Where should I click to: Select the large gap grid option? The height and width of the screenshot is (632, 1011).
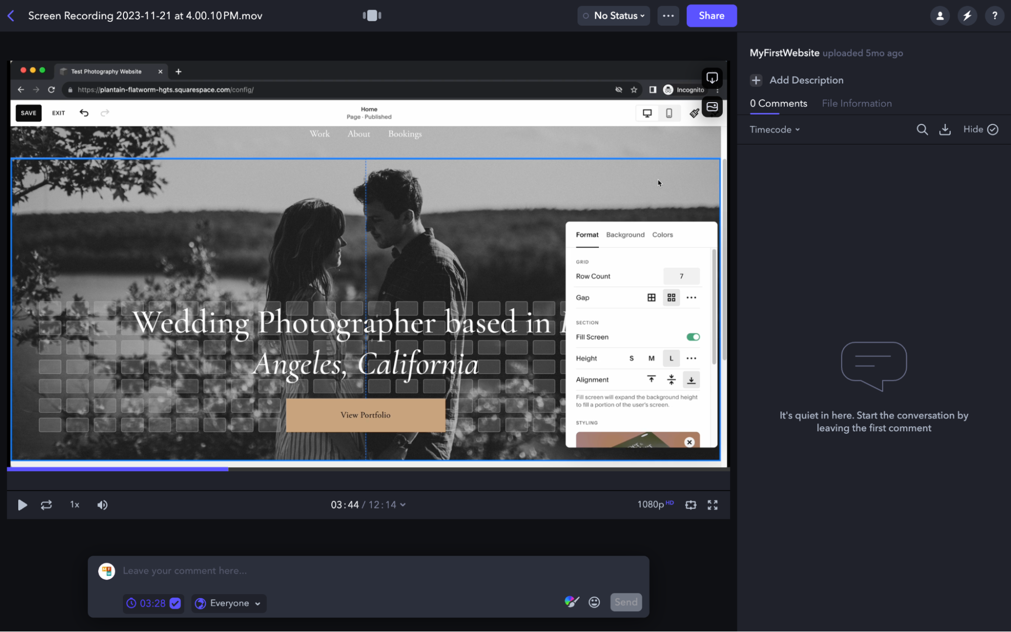(x=671, y=298)
